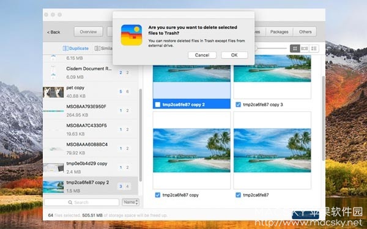Click the '64' files selected count

tap(51, 215)
